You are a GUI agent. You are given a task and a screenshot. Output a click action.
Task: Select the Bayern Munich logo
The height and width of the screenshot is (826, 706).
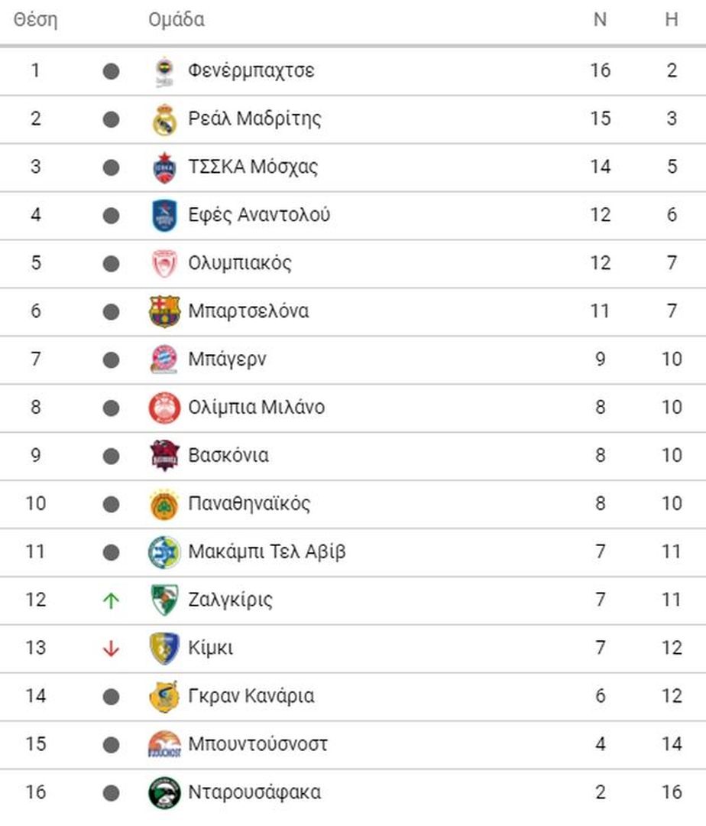point(165,359)
